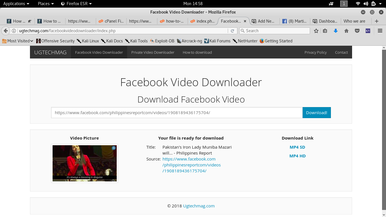Switch to the cPanel Fi... tab

(111, 21)
